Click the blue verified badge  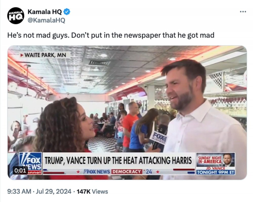click(67, 12)
